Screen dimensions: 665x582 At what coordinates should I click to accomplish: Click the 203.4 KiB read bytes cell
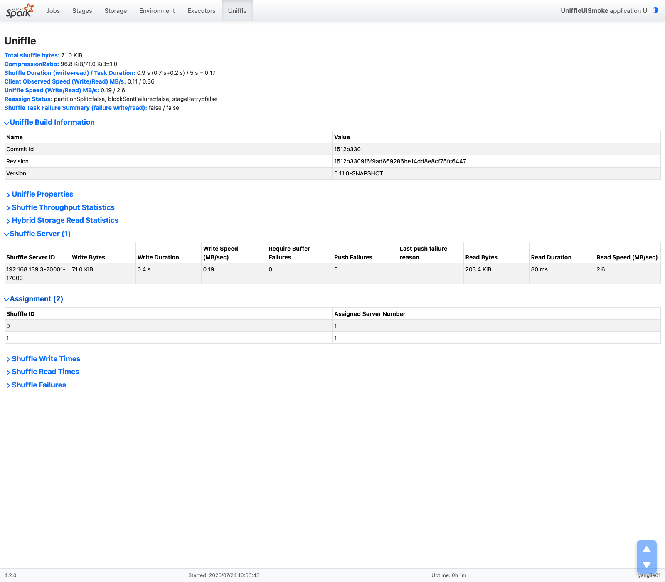click(496, 274)
